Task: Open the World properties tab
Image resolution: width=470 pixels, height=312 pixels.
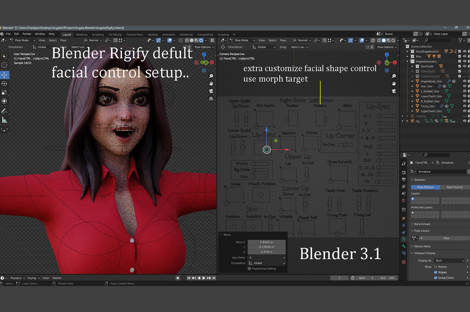Action: pos(404,200)
